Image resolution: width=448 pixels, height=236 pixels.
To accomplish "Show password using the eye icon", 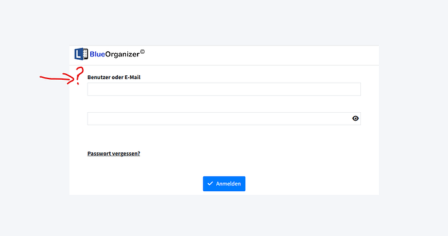I will tap(355, 119).
